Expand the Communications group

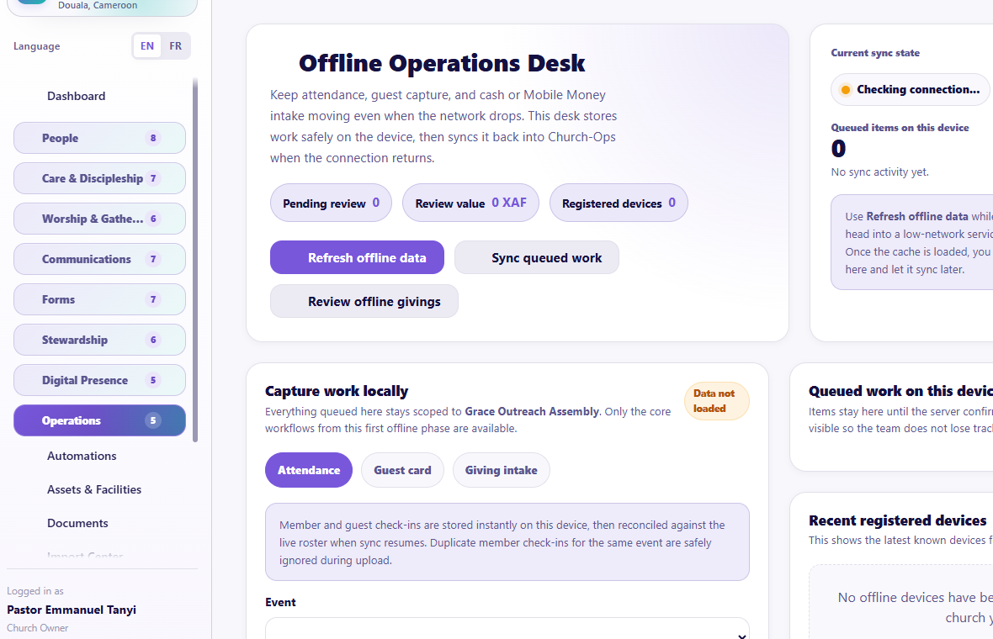click(99, 260)
